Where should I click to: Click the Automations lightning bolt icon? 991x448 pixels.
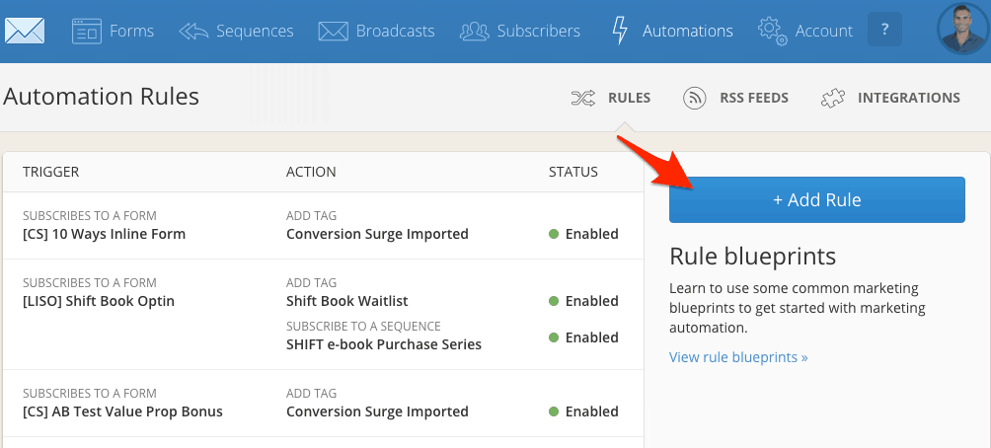(620, 31)
